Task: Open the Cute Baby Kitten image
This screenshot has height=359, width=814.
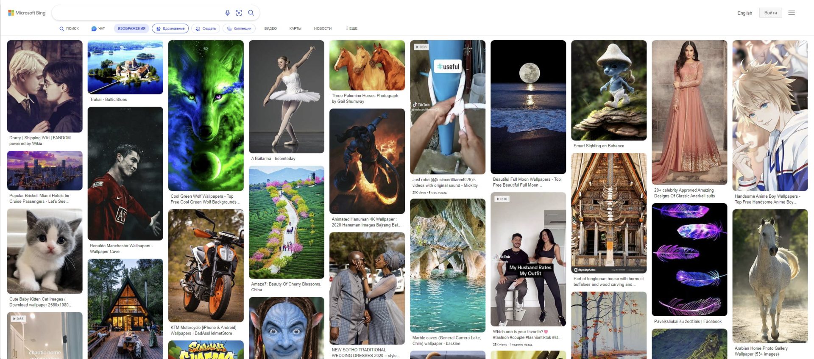Action: tap(45, 251)
